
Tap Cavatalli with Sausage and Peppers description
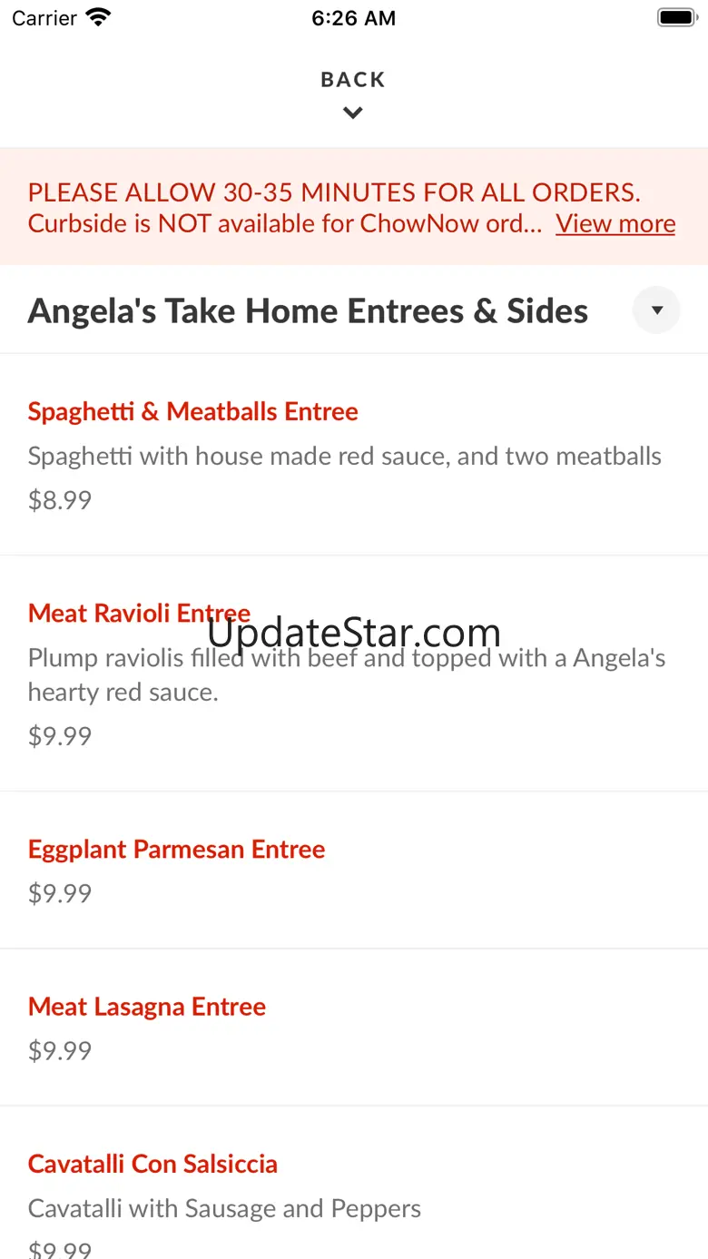click(x=224, y=1208)
